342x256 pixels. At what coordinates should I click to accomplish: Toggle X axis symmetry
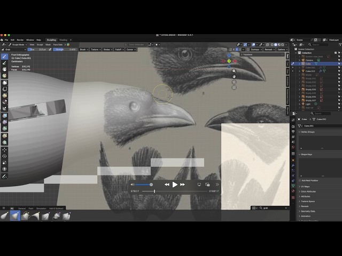coord(234,50)
